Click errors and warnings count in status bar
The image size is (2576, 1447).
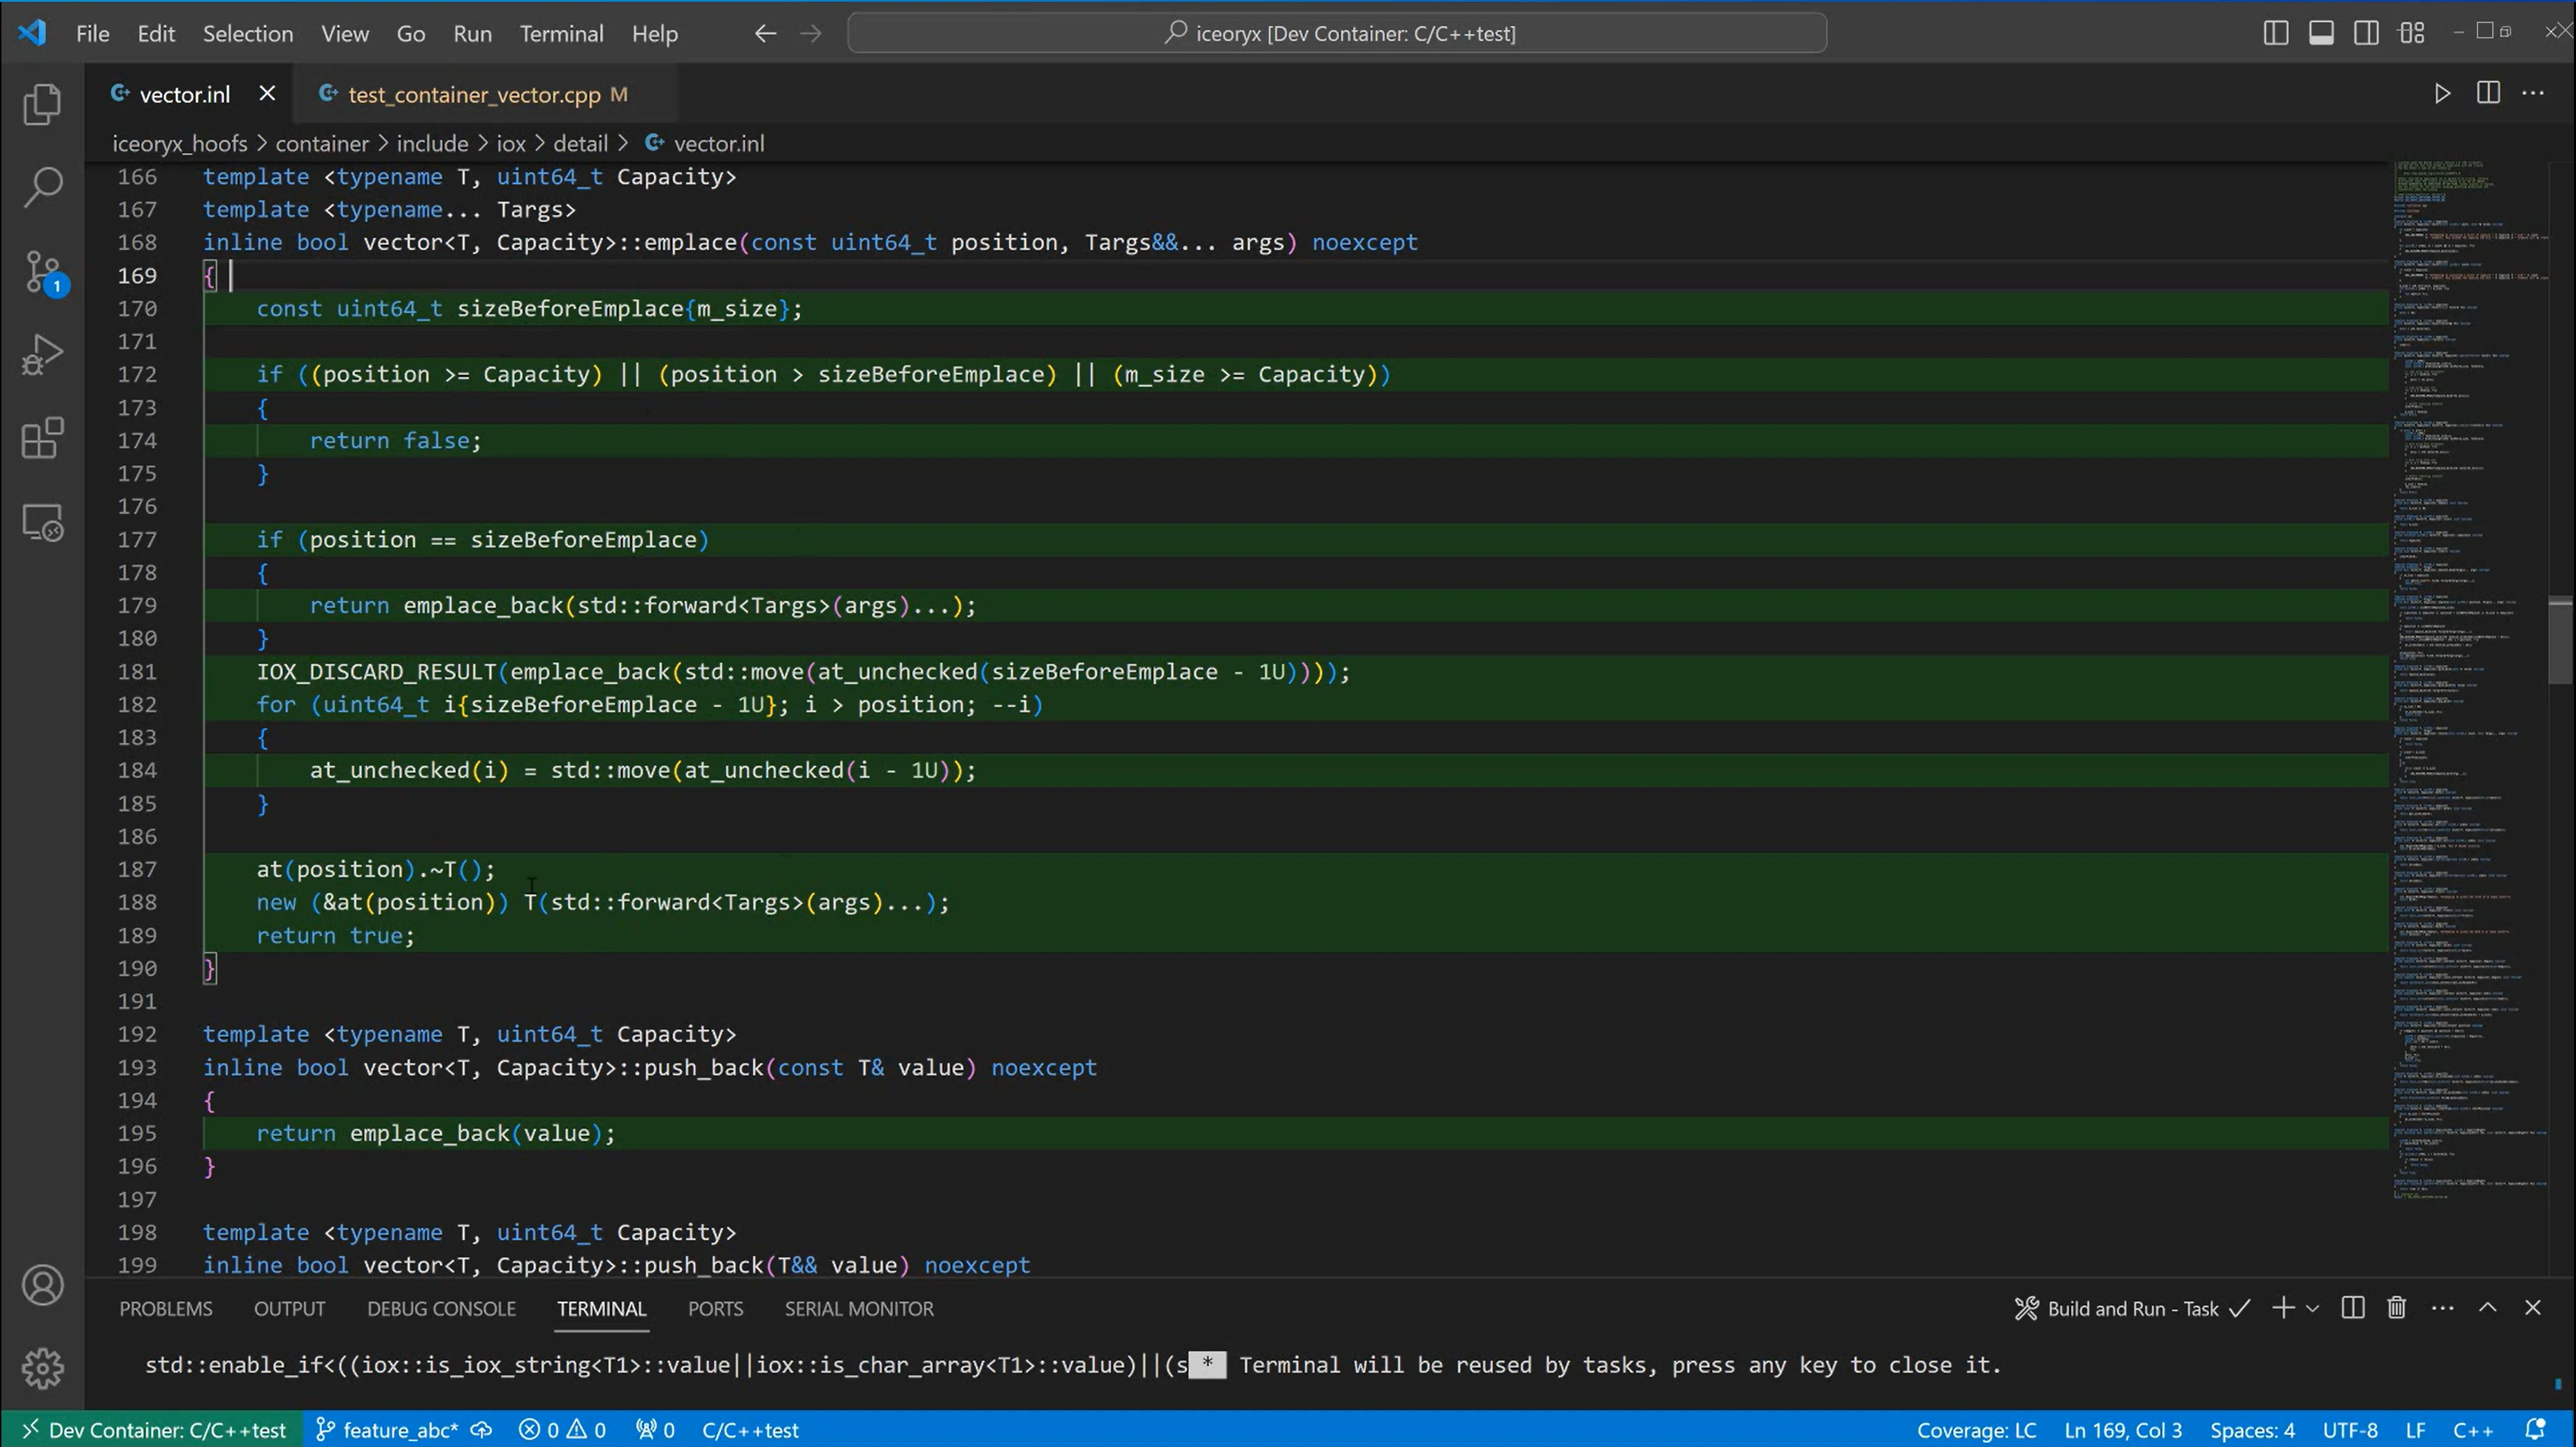click(562, 1430)
